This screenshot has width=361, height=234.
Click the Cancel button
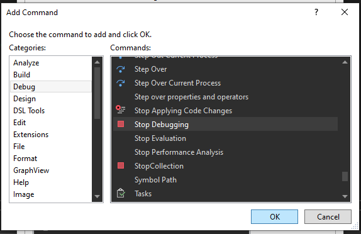328,216
